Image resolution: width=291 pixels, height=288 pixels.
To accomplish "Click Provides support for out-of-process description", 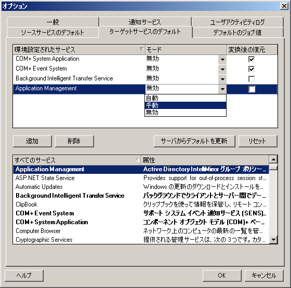I will click(205, 178).
